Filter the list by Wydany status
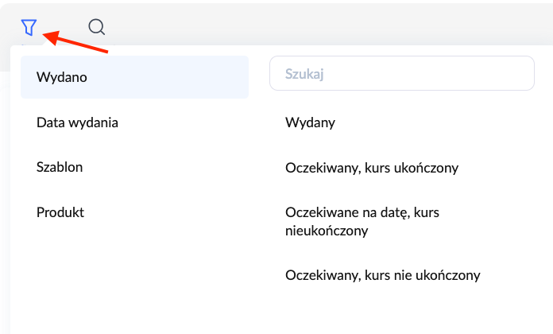Image resolution: width=553 pixels, height=334 pixels. point(310,122)
